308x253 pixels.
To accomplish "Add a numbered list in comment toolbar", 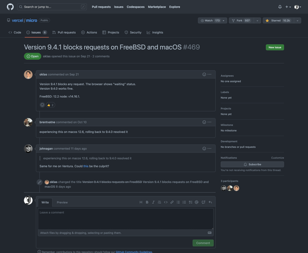I will [x=184, y=202].
